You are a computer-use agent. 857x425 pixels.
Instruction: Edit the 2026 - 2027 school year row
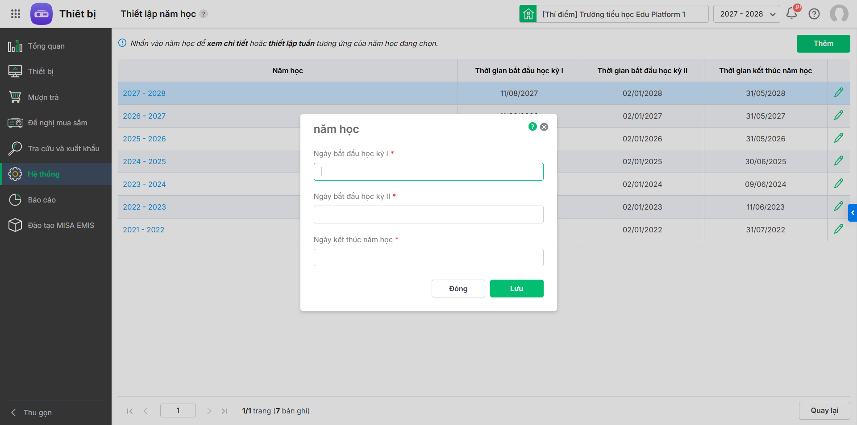(x=839, y=116)
